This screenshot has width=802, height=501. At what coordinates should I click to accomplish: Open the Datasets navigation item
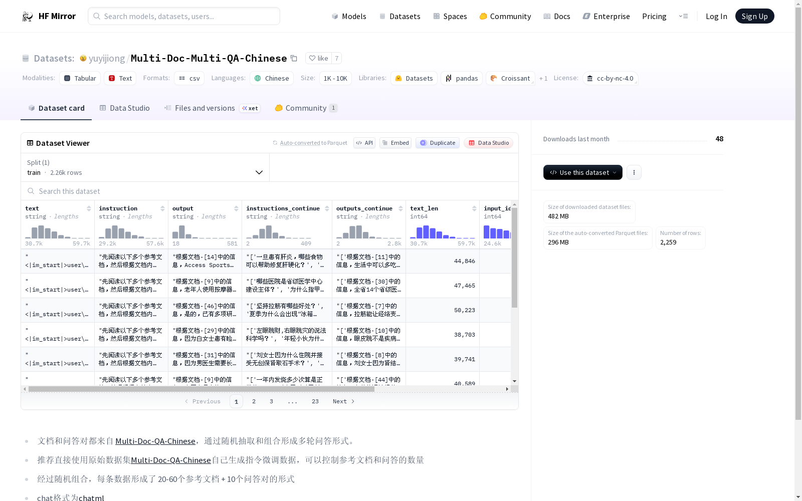pyautogui.click(x=399, y=16)
